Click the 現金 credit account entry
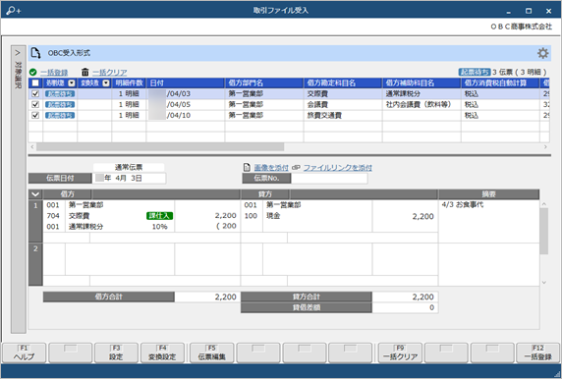Image resolution: width=562 pixels, height=379 pixels. pos(273,216)
